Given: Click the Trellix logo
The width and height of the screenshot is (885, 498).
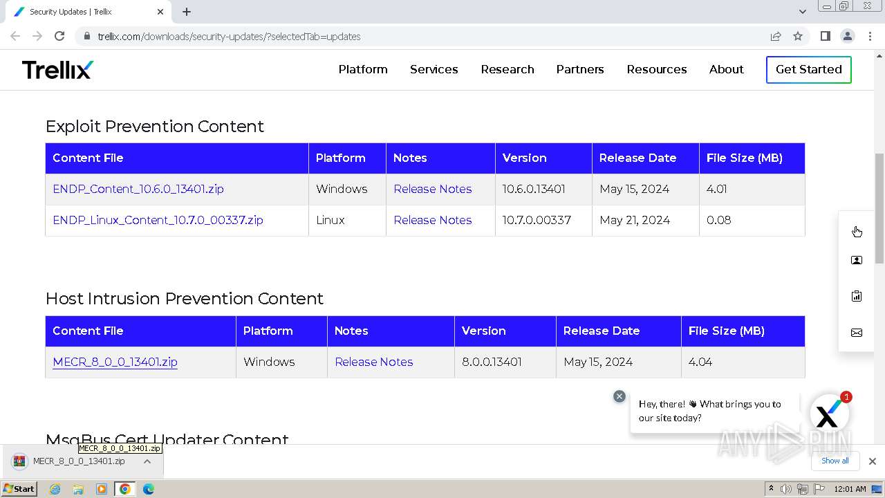Looking at the screenshot, I should click(x=58, y=70).
